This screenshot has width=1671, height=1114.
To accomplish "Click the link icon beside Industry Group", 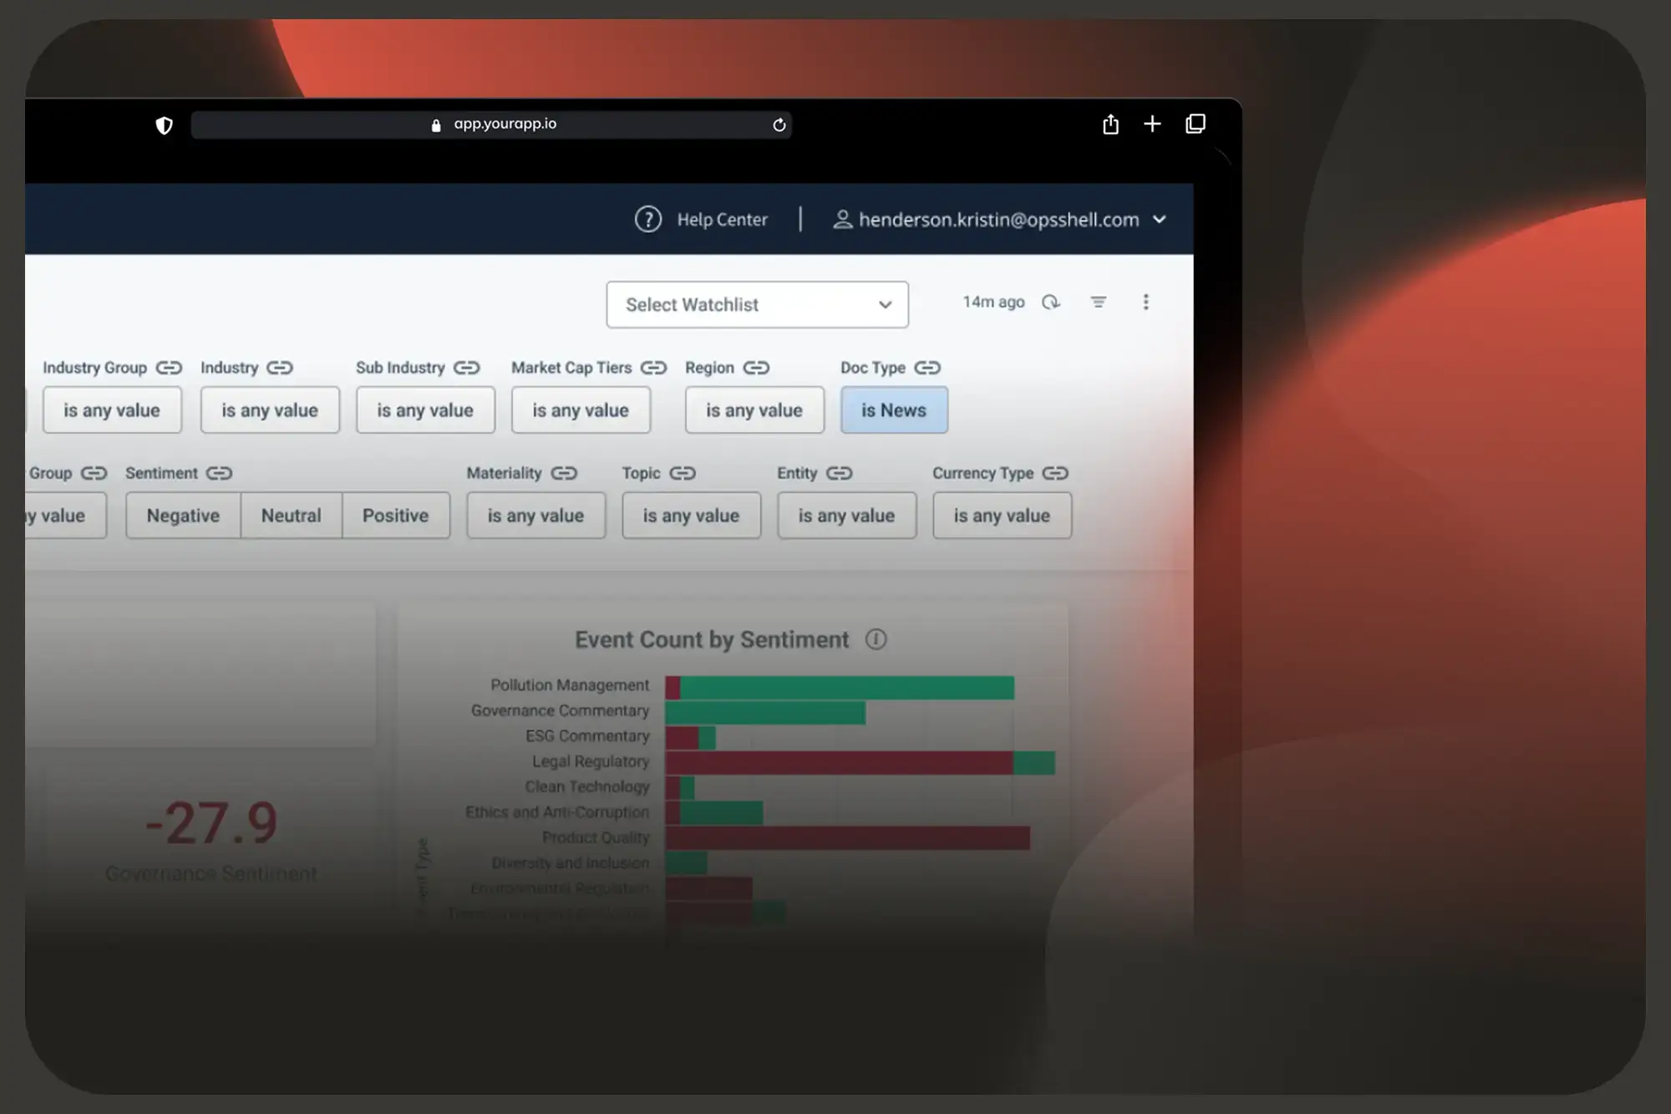I will tap(169, 368).
